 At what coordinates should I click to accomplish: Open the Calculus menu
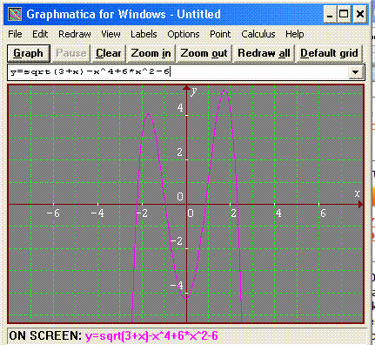click(x=258, y=34)
